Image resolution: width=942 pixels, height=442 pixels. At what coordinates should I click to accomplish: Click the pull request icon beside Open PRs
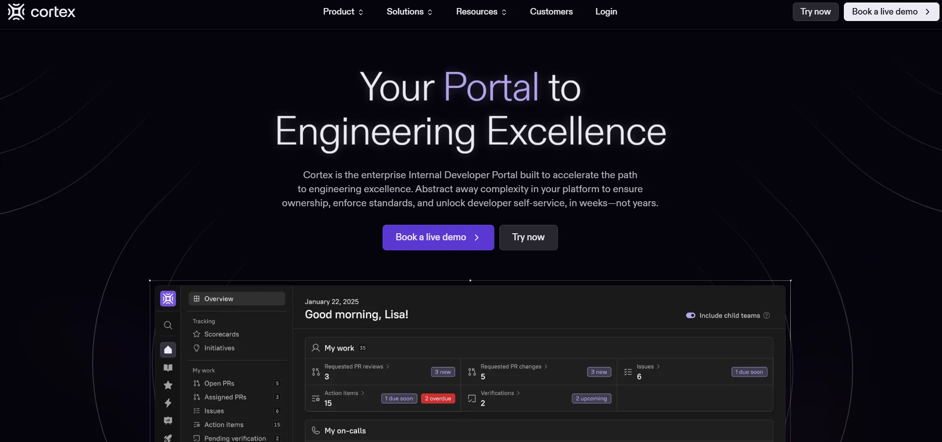point(197,383)
